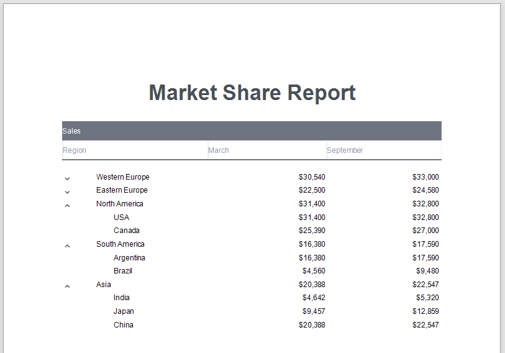This screenshot has width=505, height=353.
Task: Click the Brazil row label
Action: (123, 271)
